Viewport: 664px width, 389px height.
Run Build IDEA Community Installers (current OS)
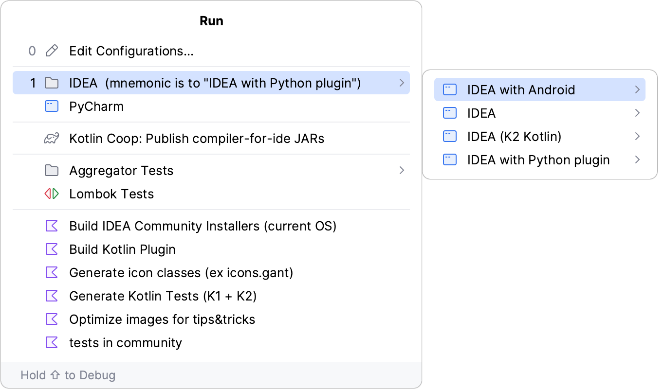(211, 226)
